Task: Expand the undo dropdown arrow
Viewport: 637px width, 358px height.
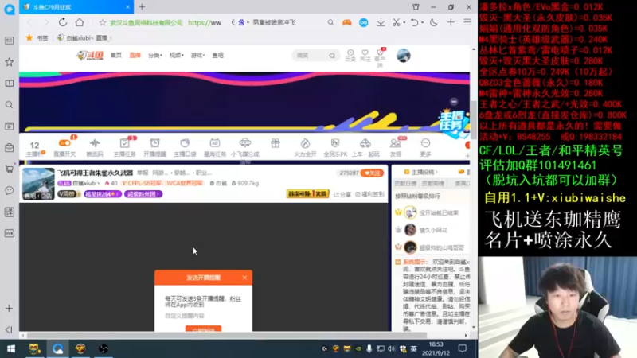Action: [423, 23]
